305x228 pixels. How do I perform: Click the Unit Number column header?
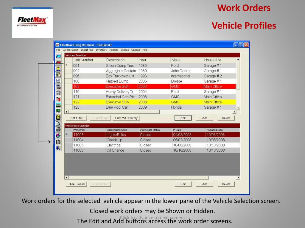click(x=88, y=60)
